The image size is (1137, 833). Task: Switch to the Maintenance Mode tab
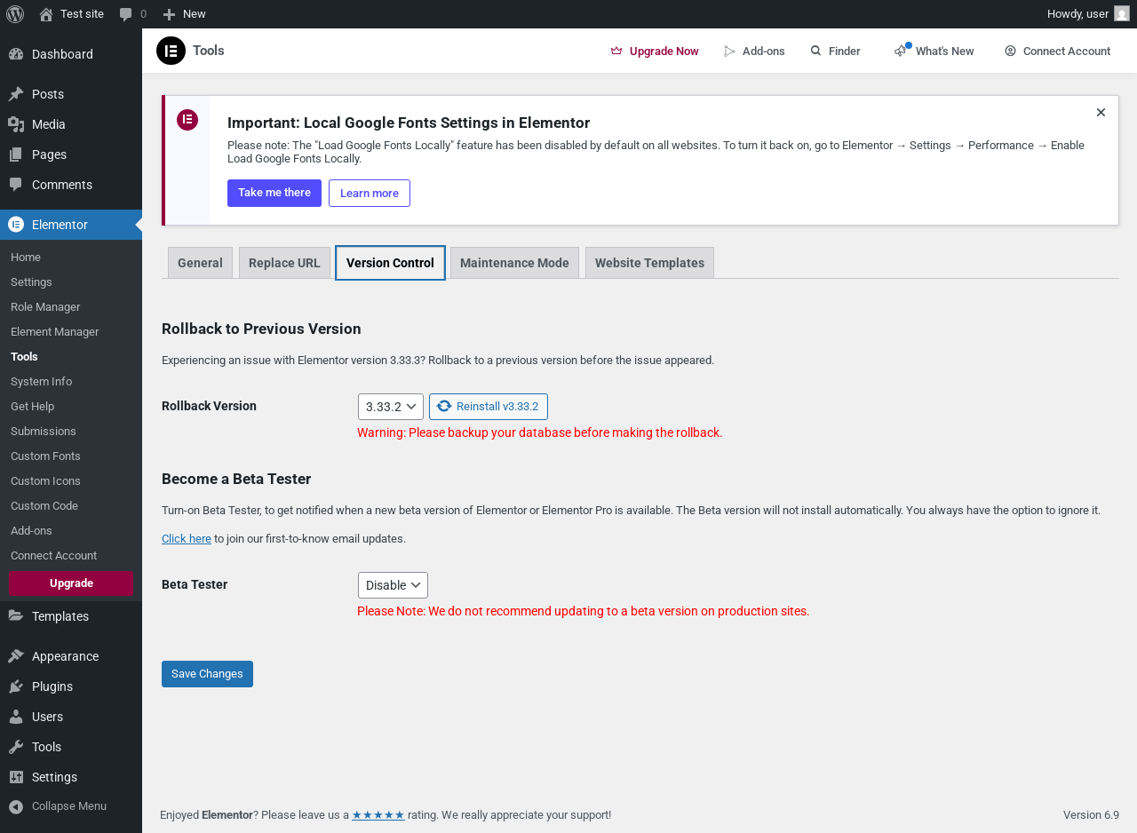point(514,263)
